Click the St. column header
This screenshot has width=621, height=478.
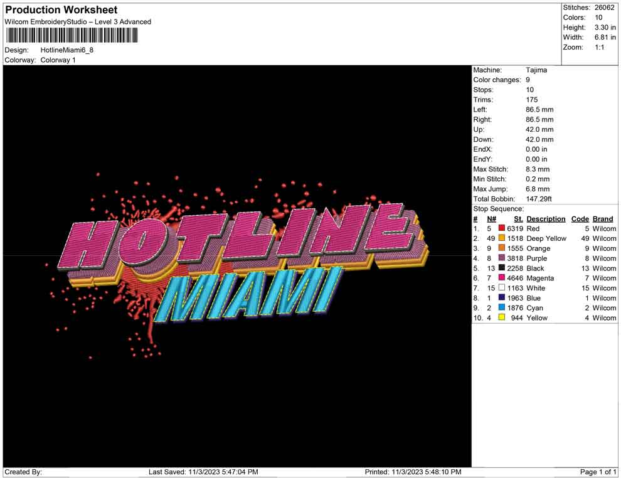tap(518, 219)
